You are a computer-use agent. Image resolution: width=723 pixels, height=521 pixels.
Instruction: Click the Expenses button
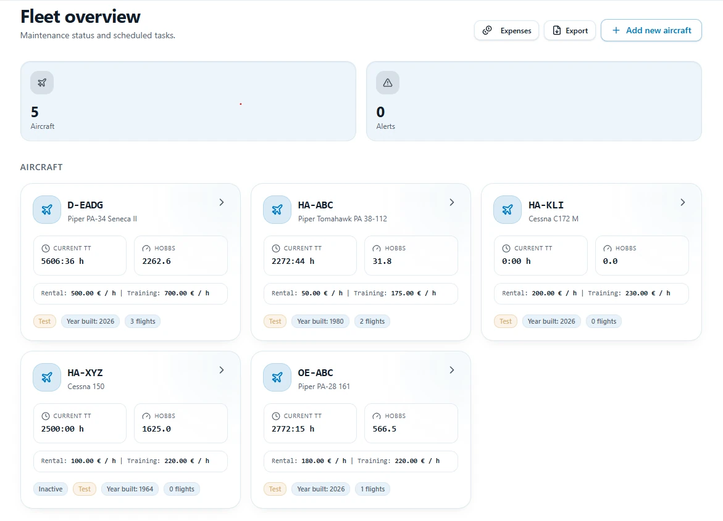[x=506, y=30]
